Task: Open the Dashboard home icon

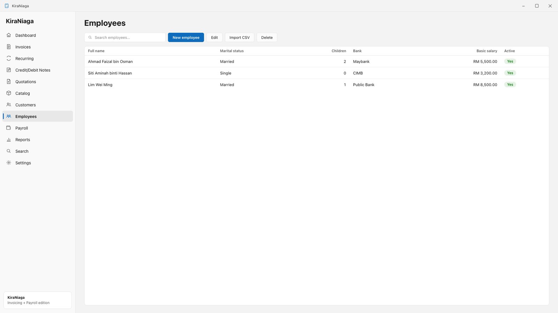Action: 9,35
